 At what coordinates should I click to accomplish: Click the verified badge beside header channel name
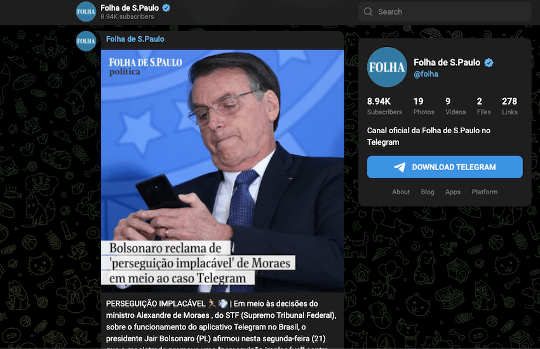[x=166, y=8]
